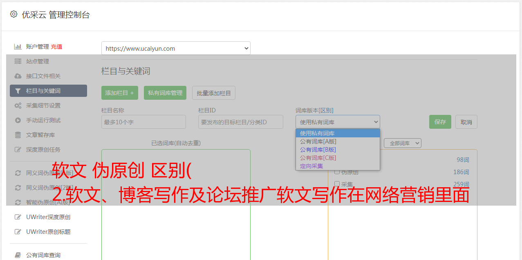Click the 批量添加栏目 button
This screenshot has height=260, width=522.
(214, 93)
